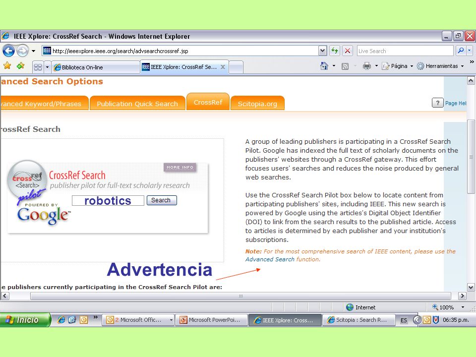Print the page with printer icon
Screen dimensions: 476x357
[367, 66]
